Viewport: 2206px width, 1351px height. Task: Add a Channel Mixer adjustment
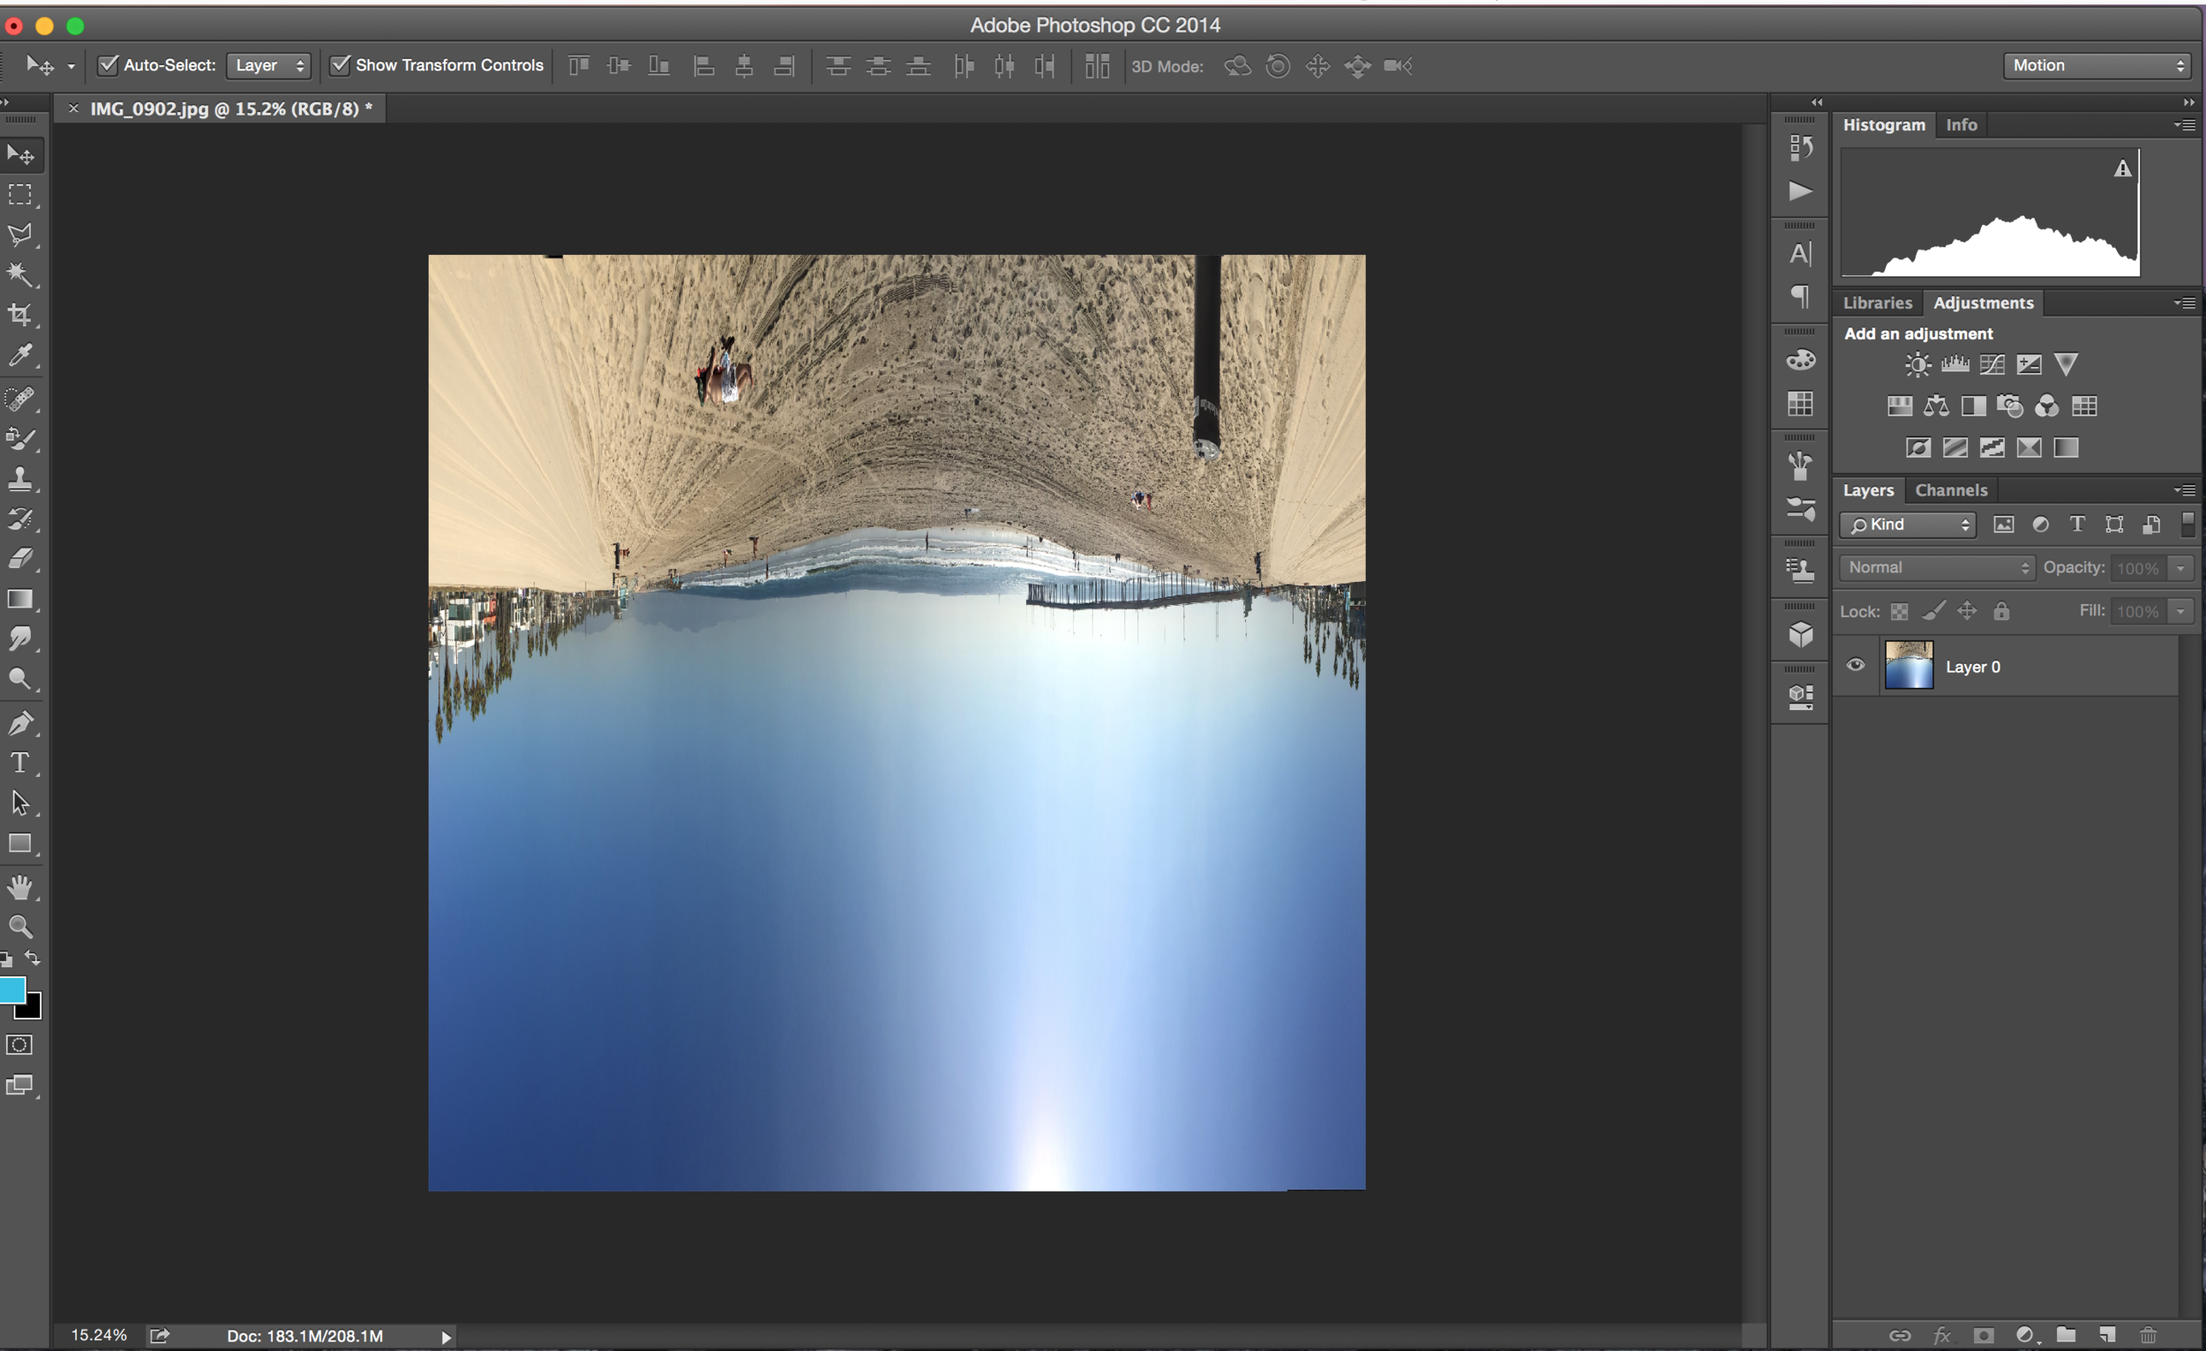[2046, 407]
